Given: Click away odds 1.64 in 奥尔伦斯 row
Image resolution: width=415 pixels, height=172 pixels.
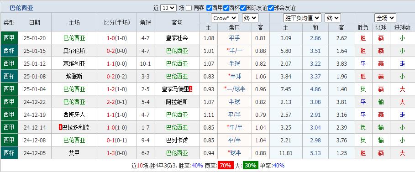Looking at the screenshot, I should pyautogui.click(x=341, y=51).
